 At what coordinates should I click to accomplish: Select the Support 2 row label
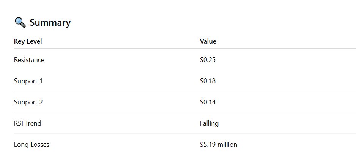pos(28,102)
